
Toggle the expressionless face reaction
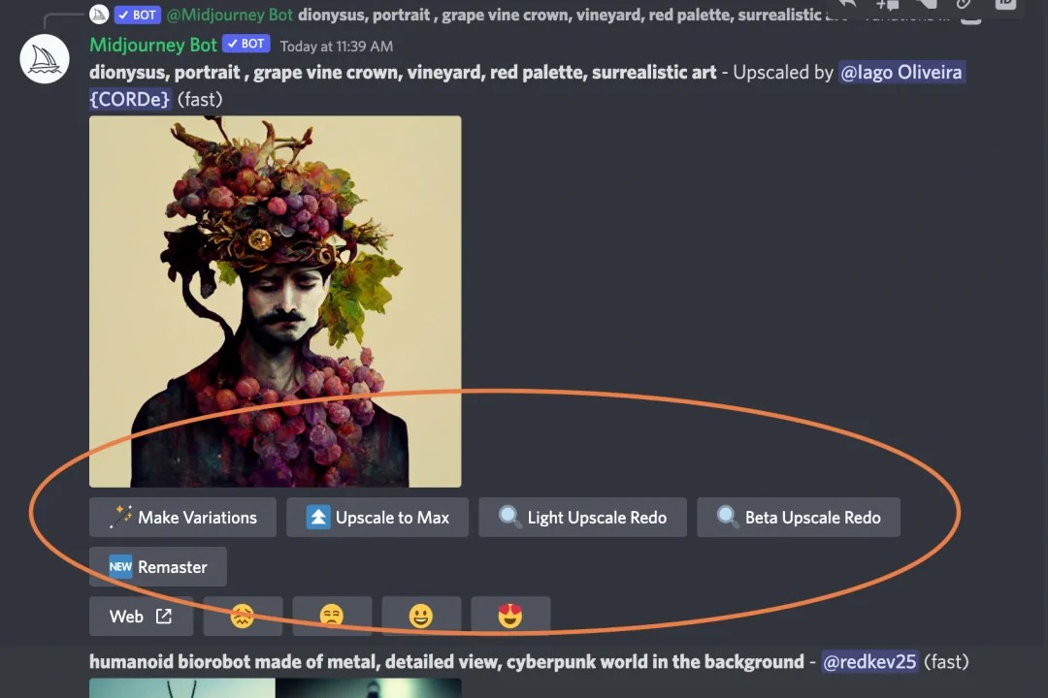pyautogui.click(x=332, y=616)
